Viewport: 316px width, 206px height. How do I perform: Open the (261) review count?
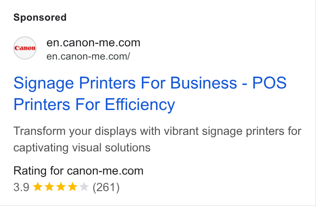pyautogui.click(x=106, y=187)
